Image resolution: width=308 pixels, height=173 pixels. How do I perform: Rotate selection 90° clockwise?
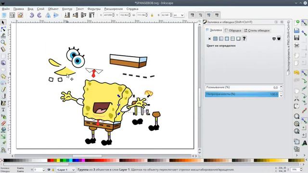click(x=39, y=15)
